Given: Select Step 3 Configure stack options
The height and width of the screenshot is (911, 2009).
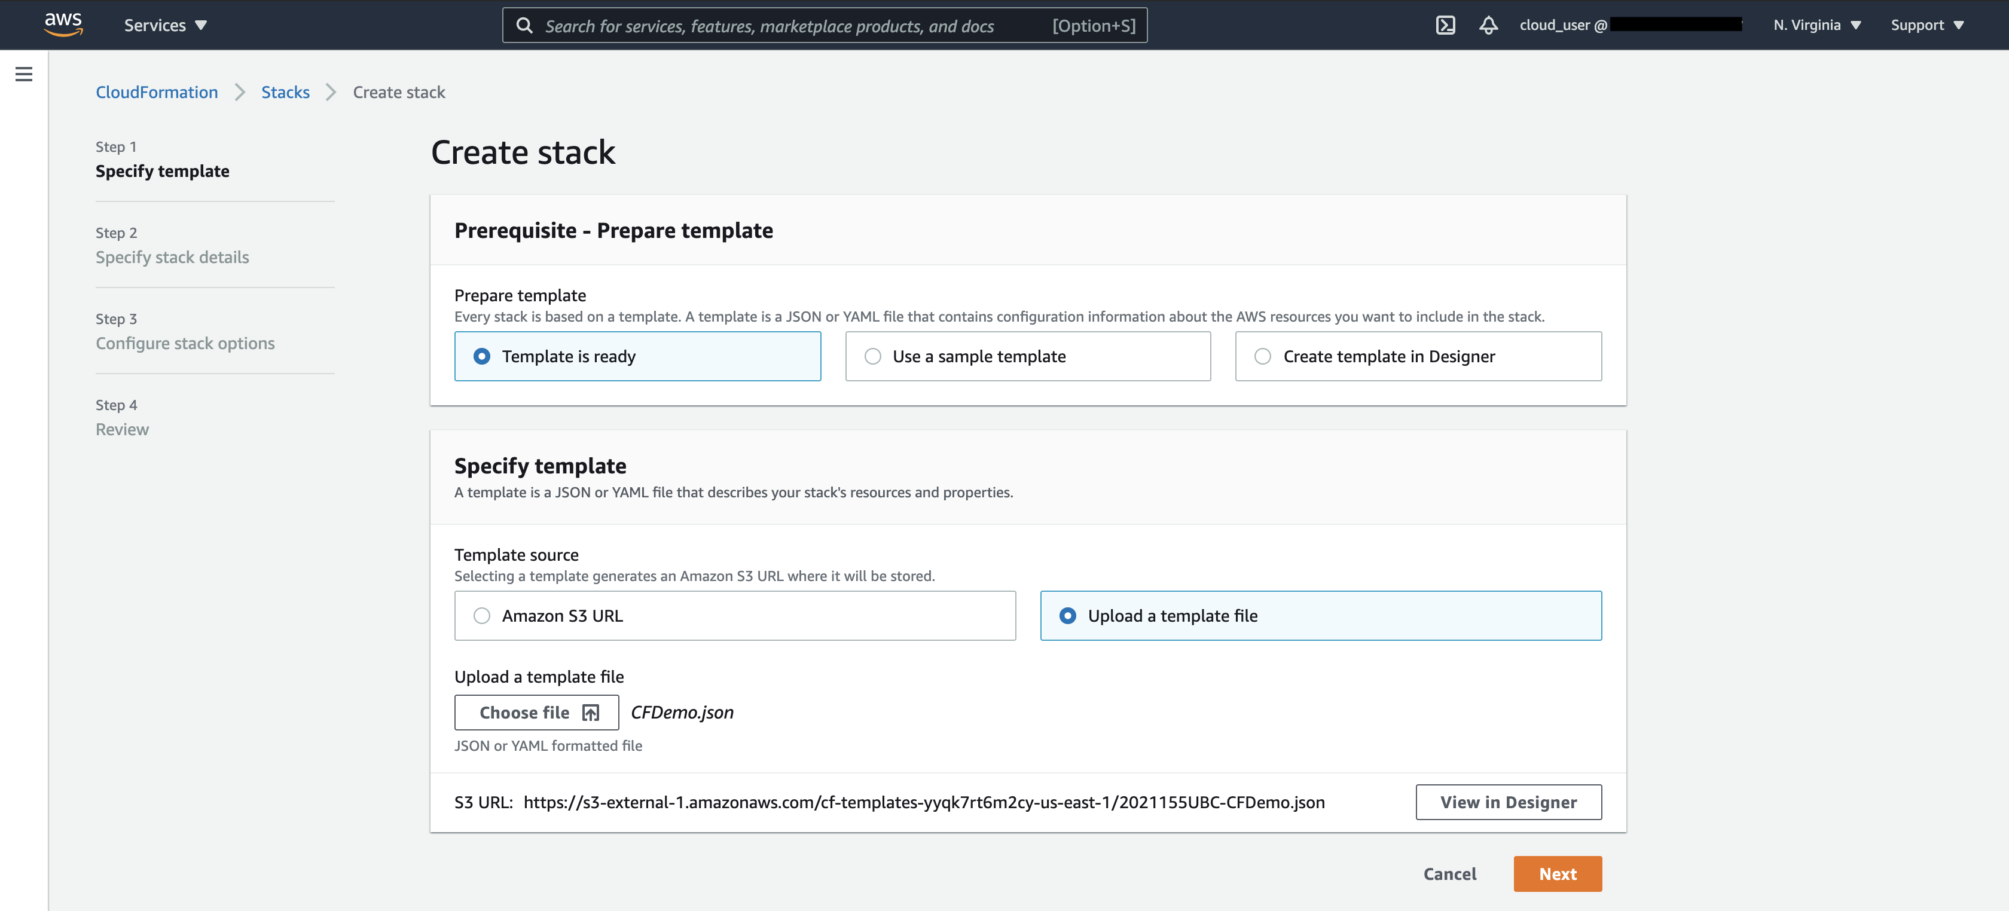Looking at the screenshot, I should [x=185, y=332].
